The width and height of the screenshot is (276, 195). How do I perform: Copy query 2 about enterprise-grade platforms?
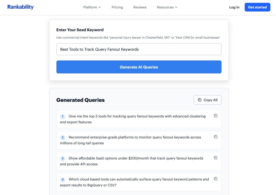click(x=216, y=137)
